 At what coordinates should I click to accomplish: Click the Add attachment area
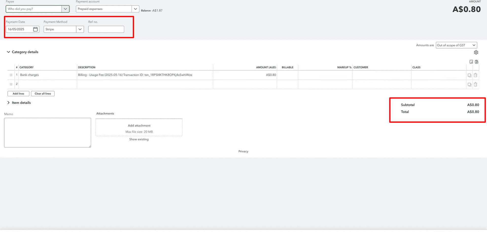139,127
